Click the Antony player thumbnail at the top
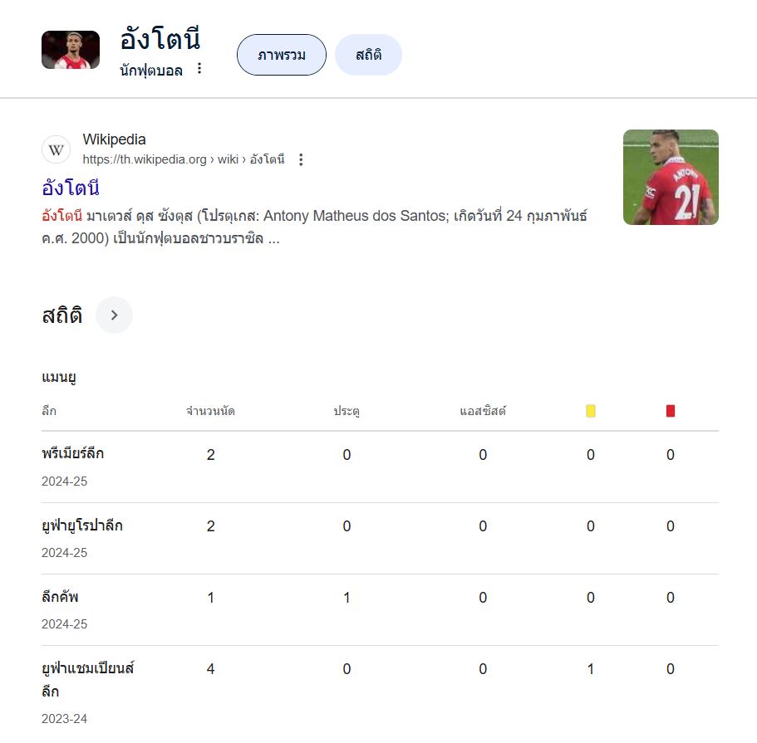The image size is (757, 743). pos(71,50)
